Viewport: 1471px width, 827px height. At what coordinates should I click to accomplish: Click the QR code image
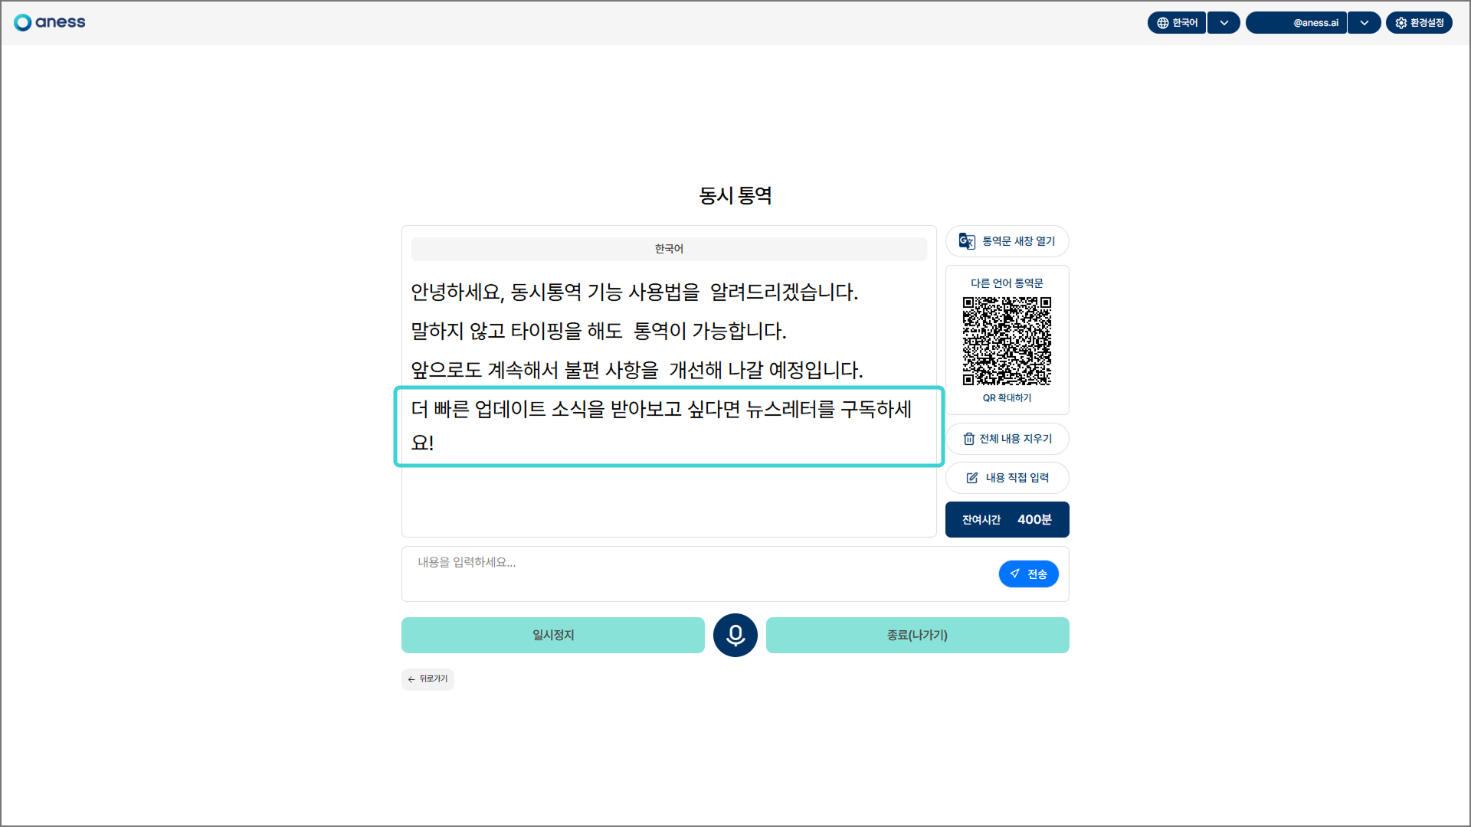[1007, 341]
